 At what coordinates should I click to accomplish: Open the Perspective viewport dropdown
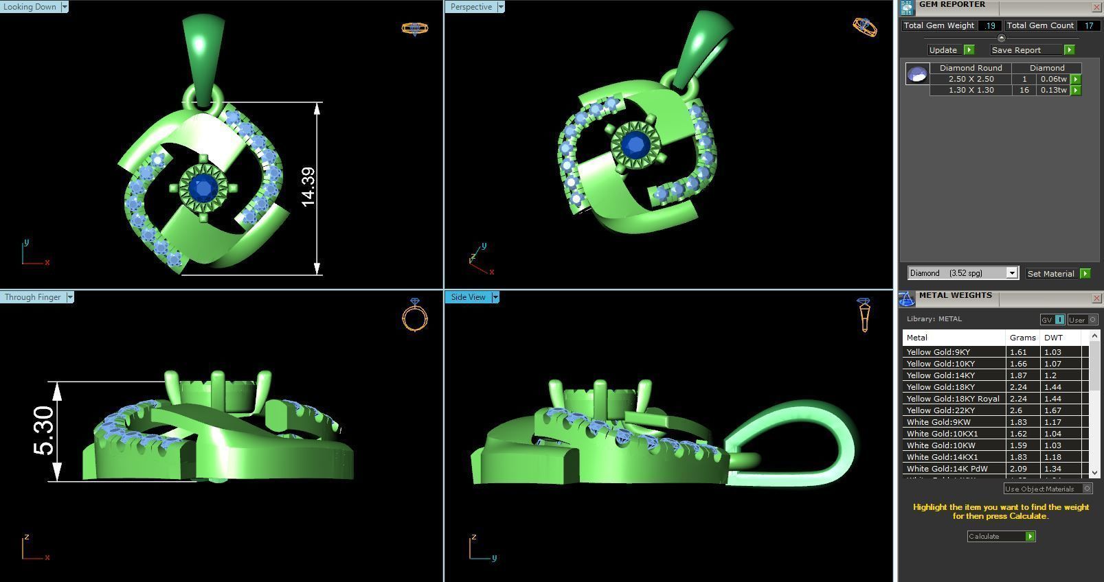[500, 7]
